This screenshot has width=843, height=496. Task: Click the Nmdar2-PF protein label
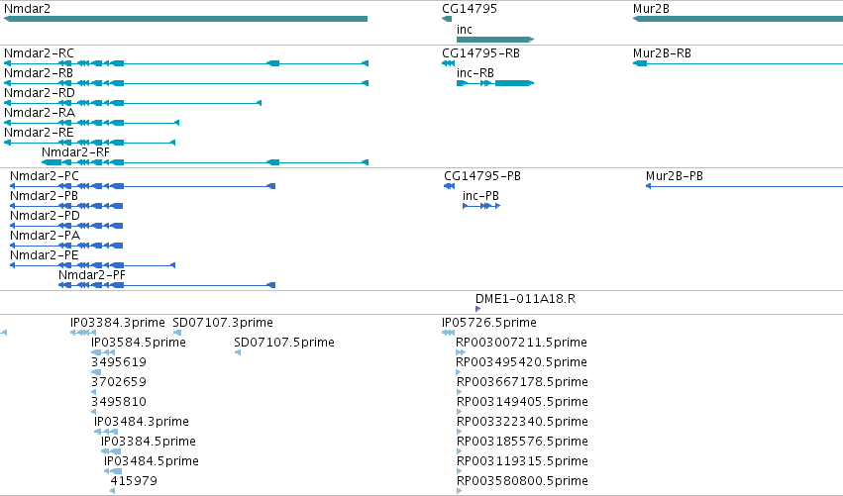click(x=92, y=275)
